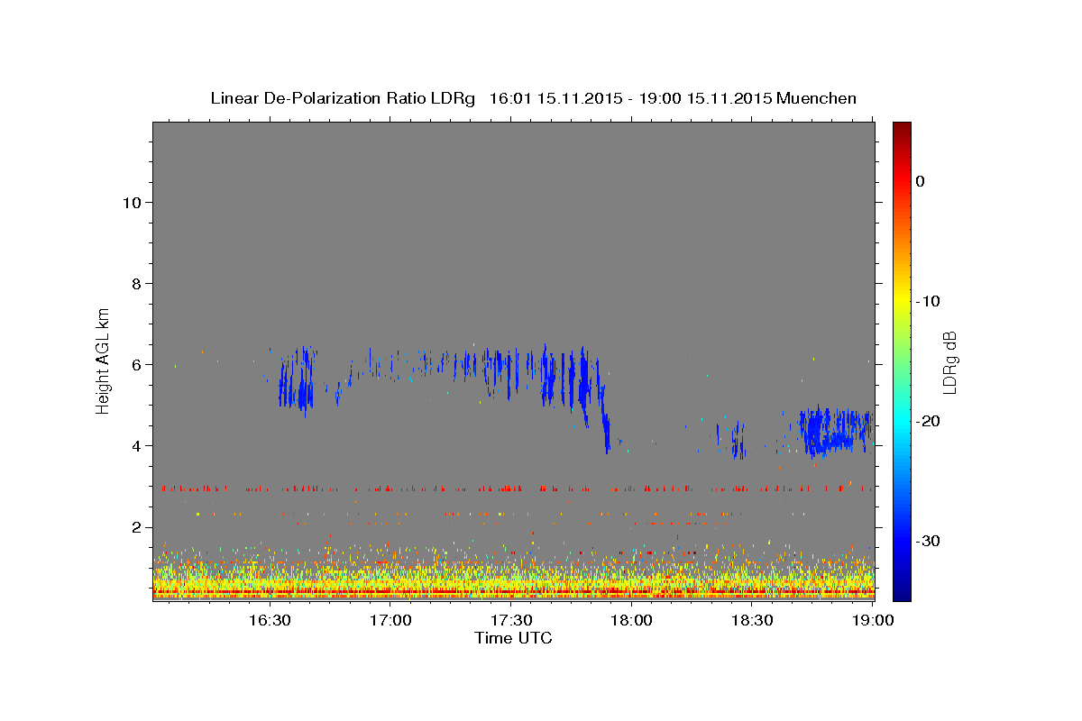Click the "Time UTC" axis label
This screenshot has width=1082, height=721.
513,639
